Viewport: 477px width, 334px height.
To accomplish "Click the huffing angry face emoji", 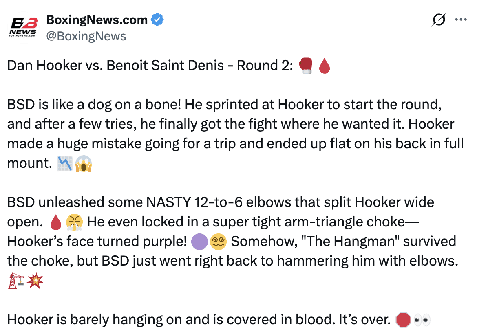I will point(74,222).
